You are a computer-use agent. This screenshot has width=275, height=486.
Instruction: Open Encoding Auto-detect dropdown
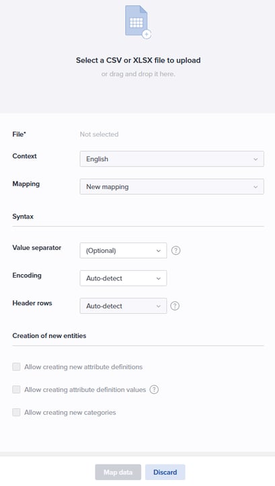coord(123,278)
